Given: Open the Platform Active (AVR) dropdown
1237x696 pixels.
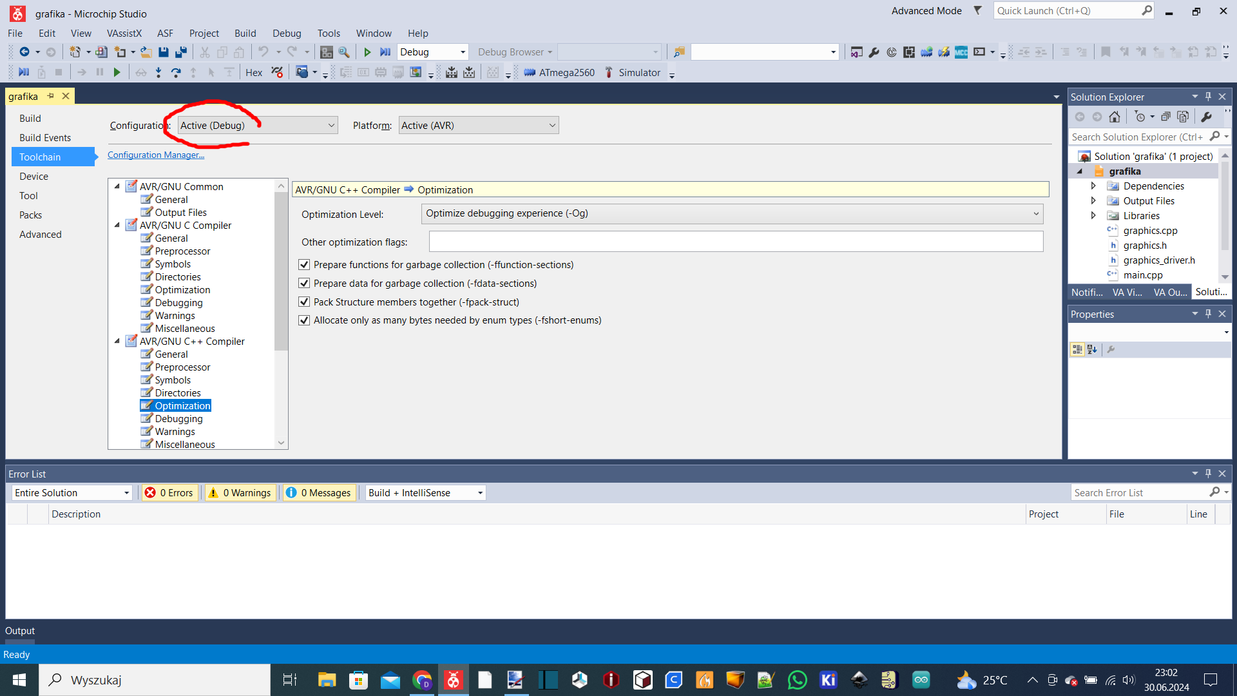Looking at the screenshot, I should (478, 126).
